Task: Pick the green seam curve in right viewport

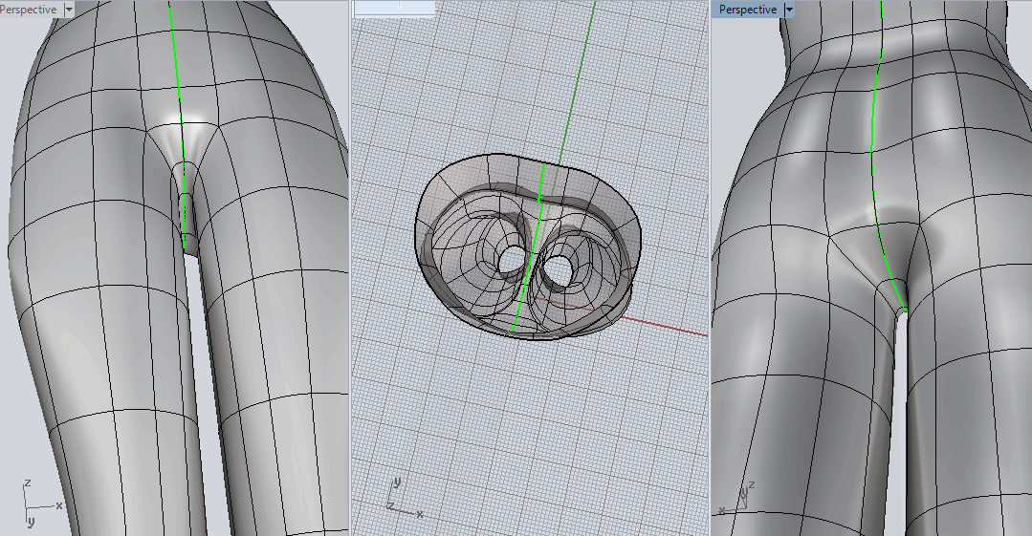Action: pyautogui.click(x=872, y=143)
